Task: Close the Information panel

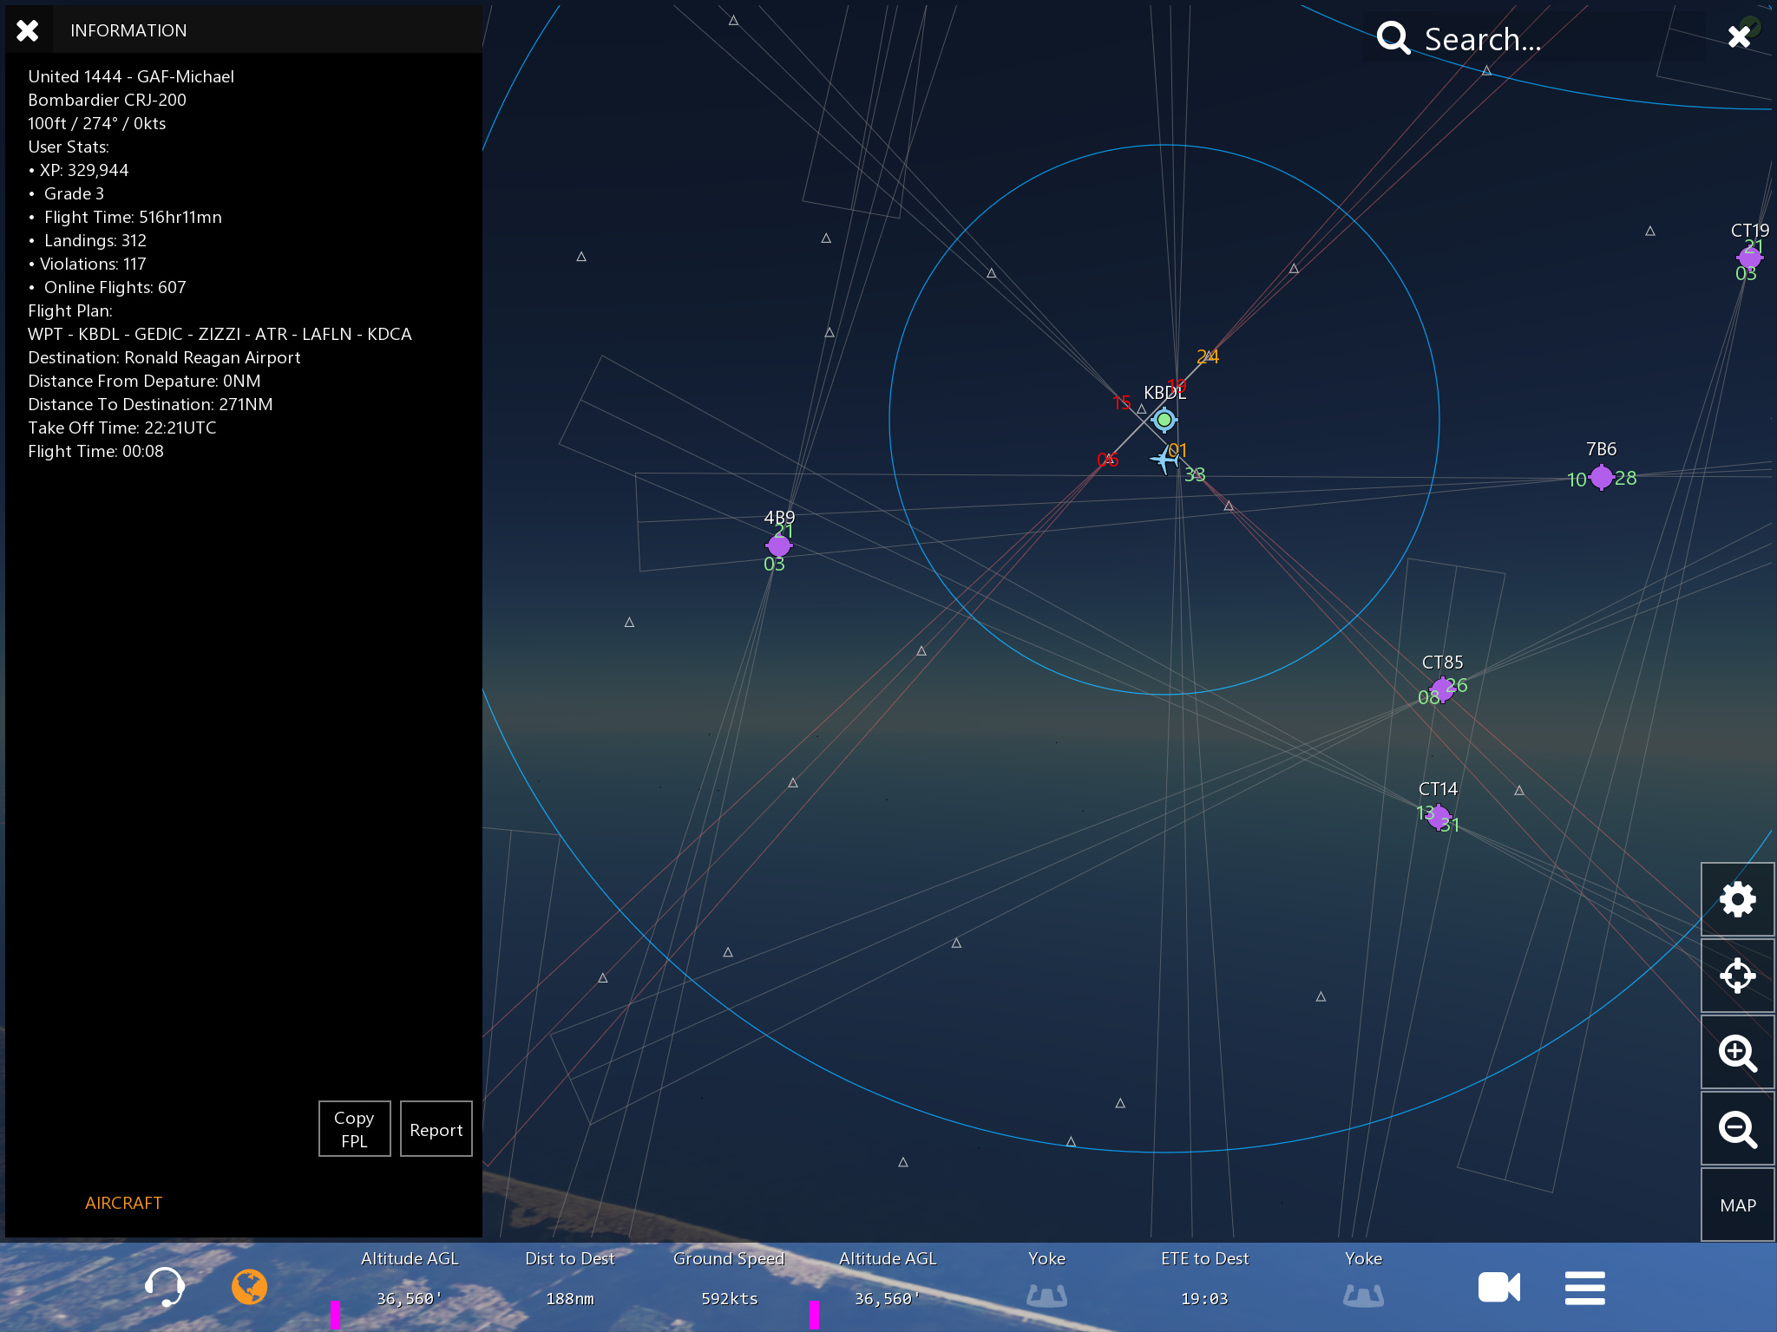Action: pyautogui.click(x=28, y=30)
